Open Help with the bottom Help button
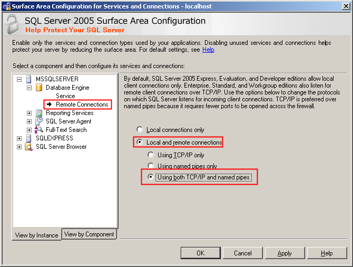The image size is (353, 267). (x=327, y=253)
